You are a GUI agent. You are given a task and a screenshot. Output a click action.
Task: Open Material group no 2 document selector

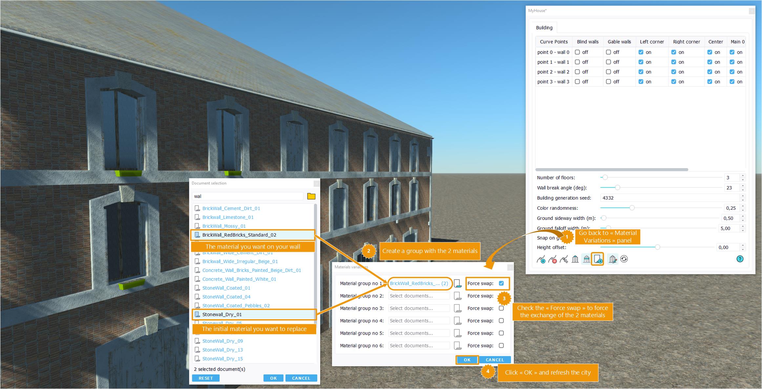point(419,296)
